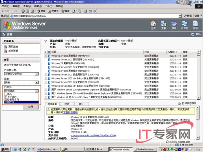Click the 应用 apply button
This screenshot has width=203, height=152.
31,107
